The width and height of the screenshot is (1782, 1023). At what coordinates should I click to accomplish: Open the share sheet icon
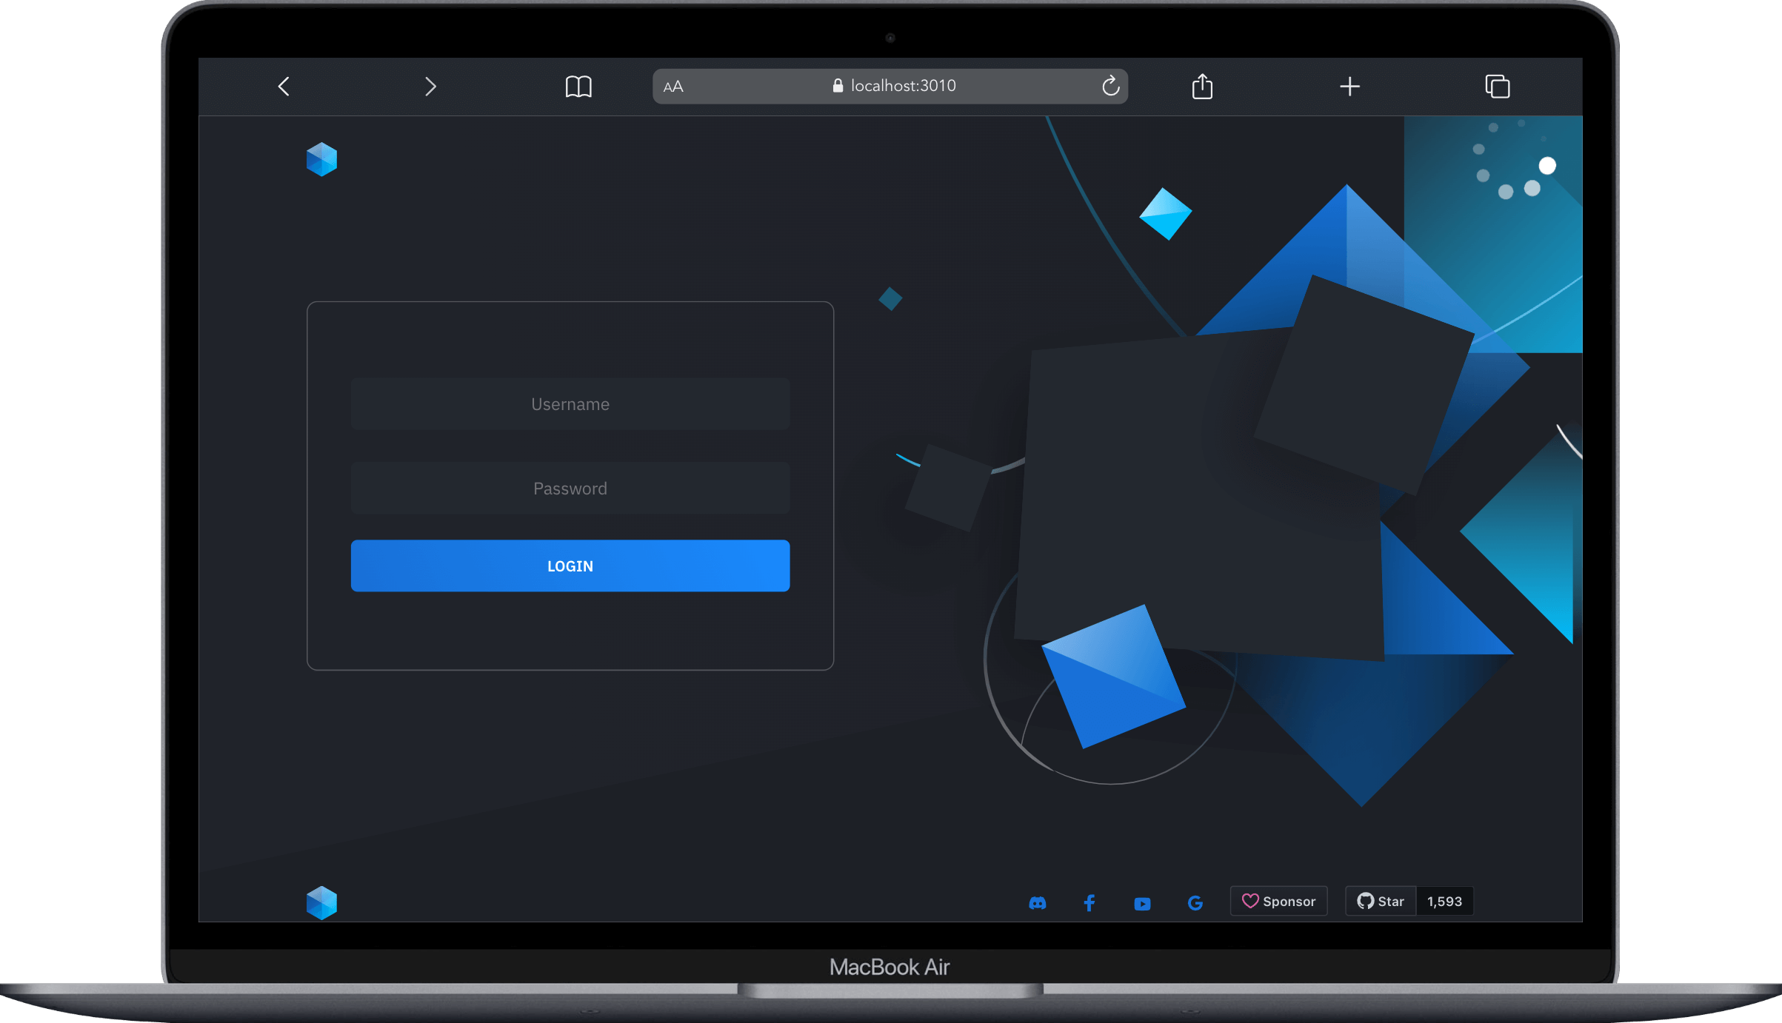click(1202, 87)
